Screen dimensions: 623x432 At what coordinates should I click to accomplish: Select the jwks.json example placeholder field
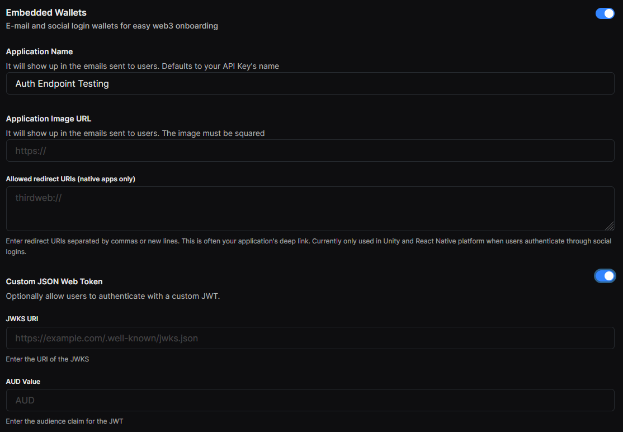point(310,338)
